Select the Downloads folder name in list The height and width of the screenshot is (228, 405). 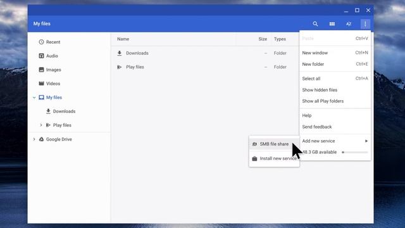(137, 53)
